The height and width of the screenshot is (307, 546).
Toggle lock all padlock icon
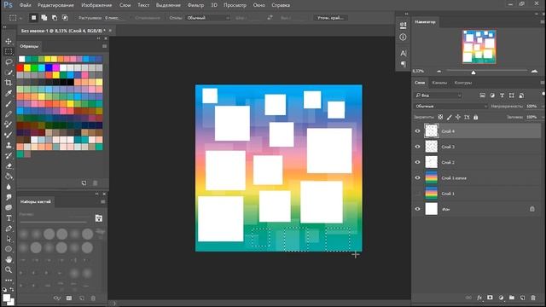click(476, 118)
